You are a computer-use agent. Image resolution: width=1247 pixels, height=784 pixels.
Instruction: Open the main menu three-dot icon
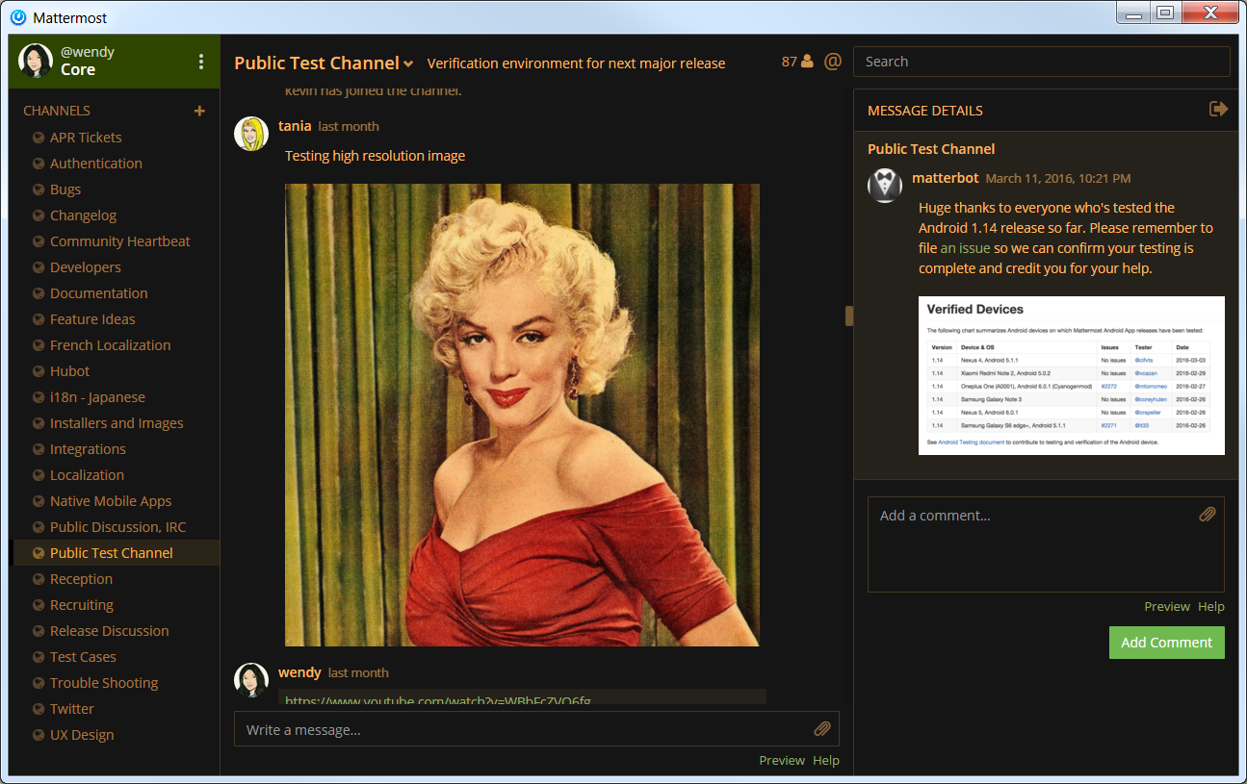(x=201, y=62)
